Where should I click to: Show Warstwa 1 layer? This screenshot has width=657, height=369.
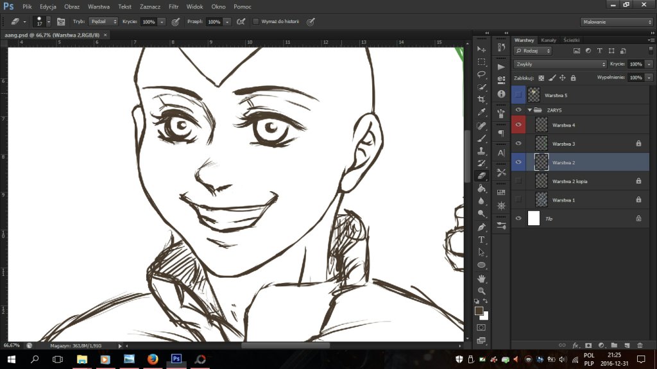click(518, 200)
